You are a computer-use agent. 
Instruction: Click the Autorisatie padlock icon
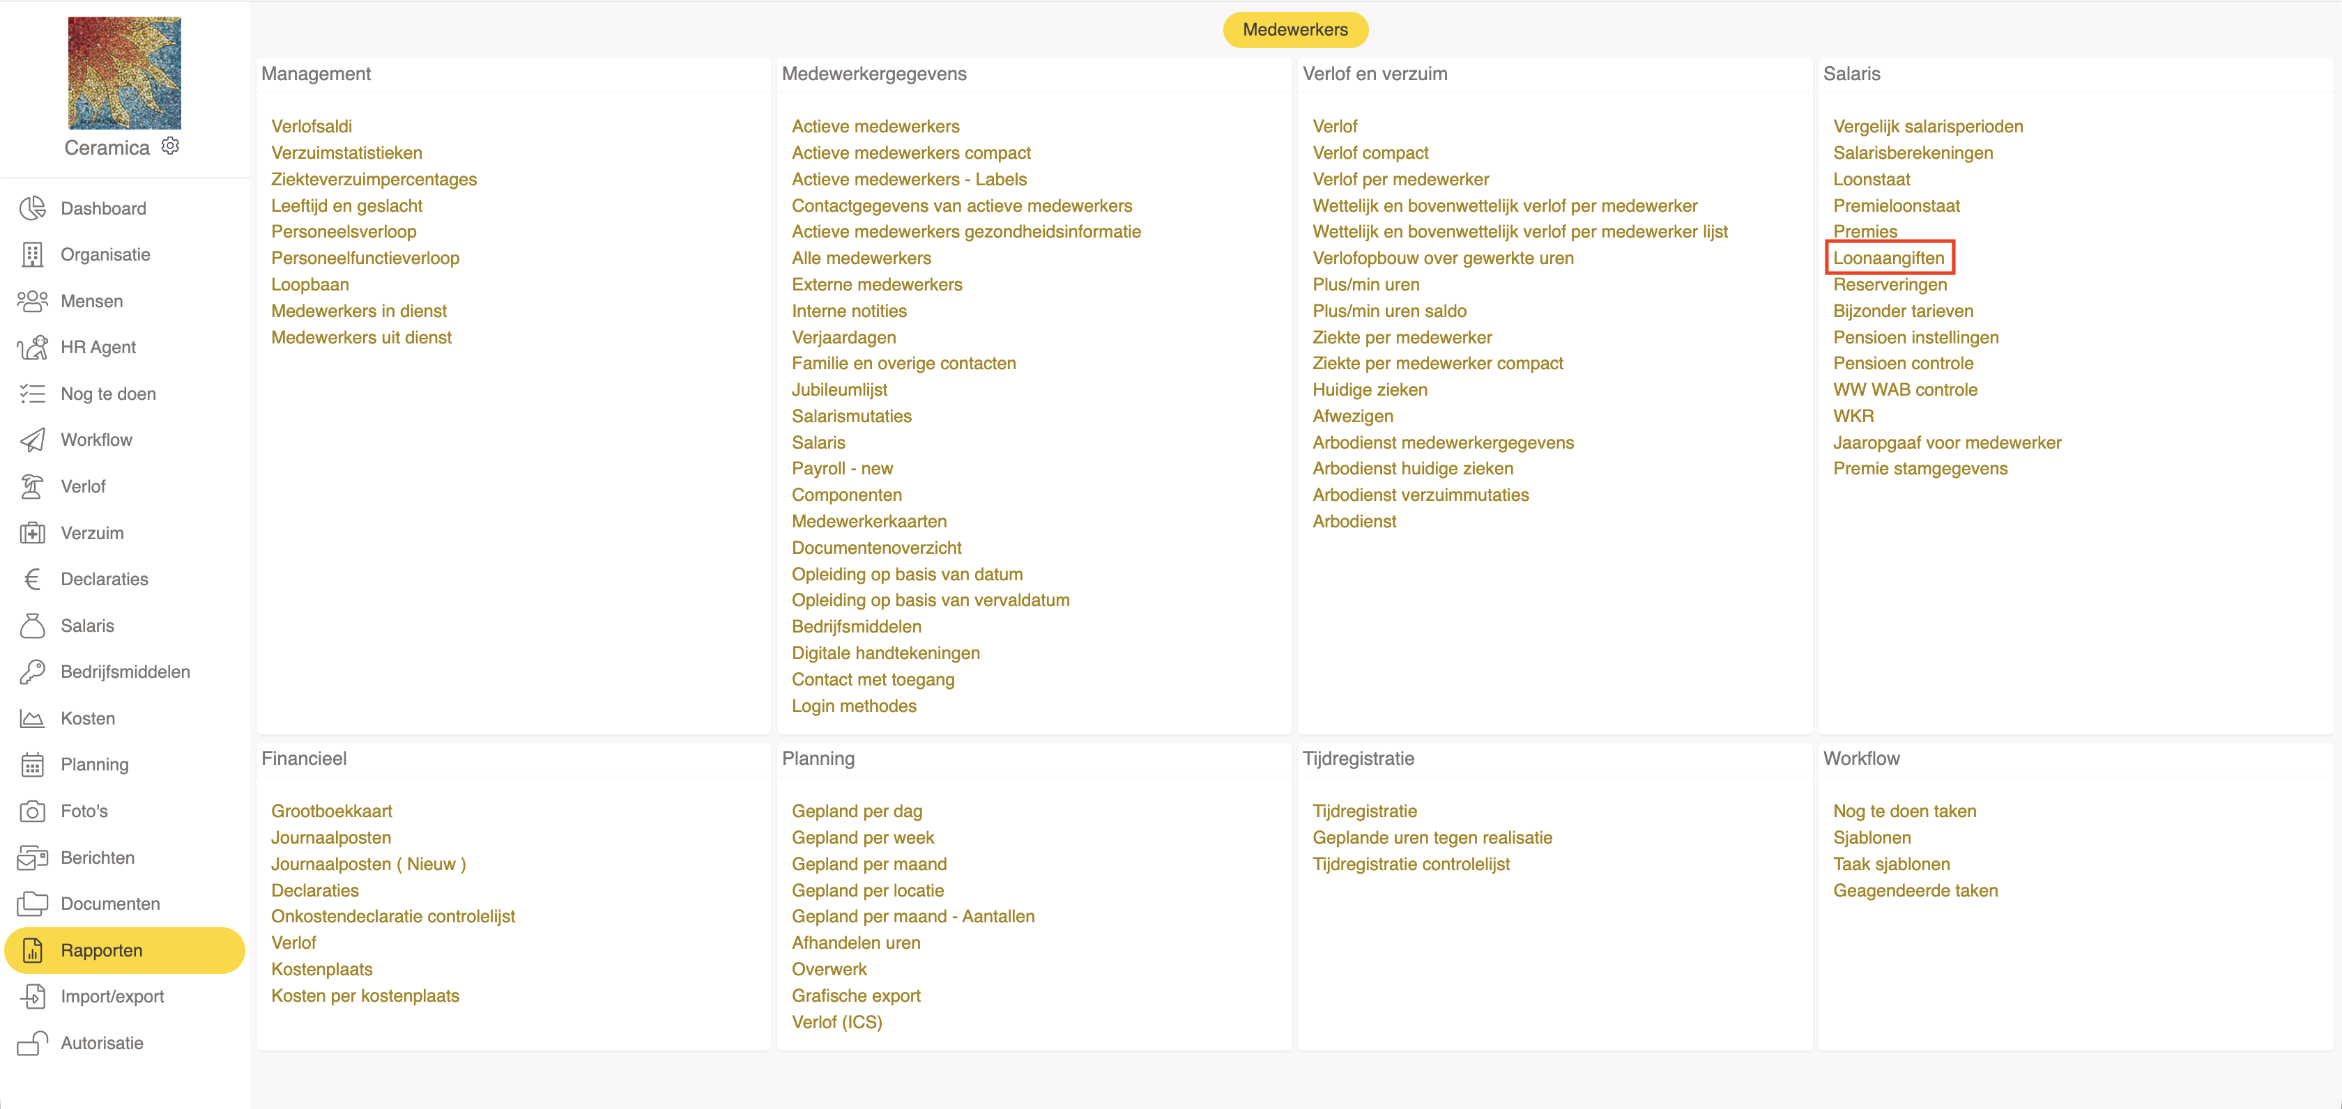(33, 1043)
